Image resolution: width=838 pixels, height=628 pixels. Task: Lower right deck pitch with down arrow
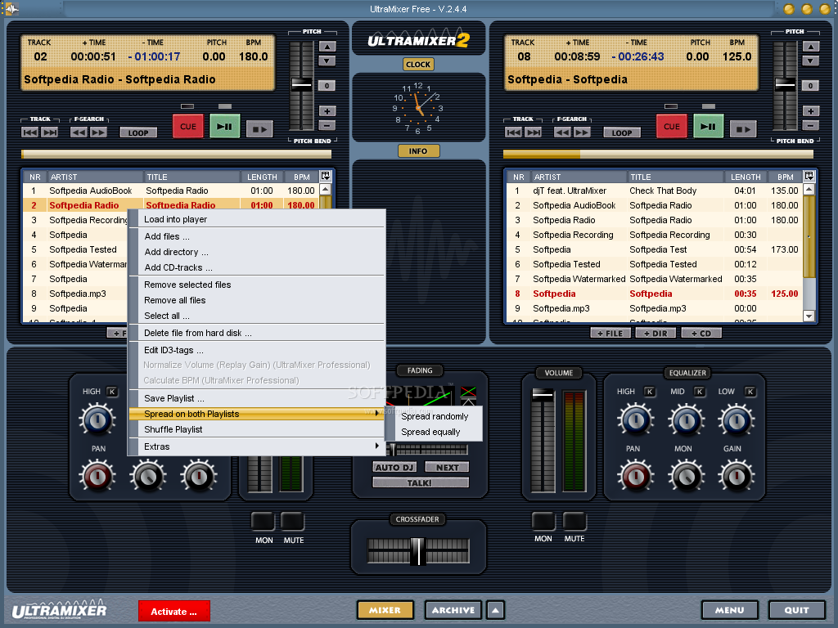[x=811, y=61]
